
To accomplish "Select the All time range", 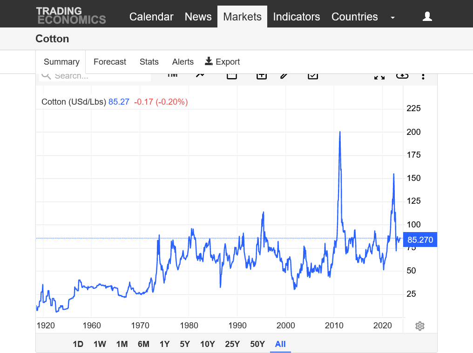I will [x=280, y=344].
